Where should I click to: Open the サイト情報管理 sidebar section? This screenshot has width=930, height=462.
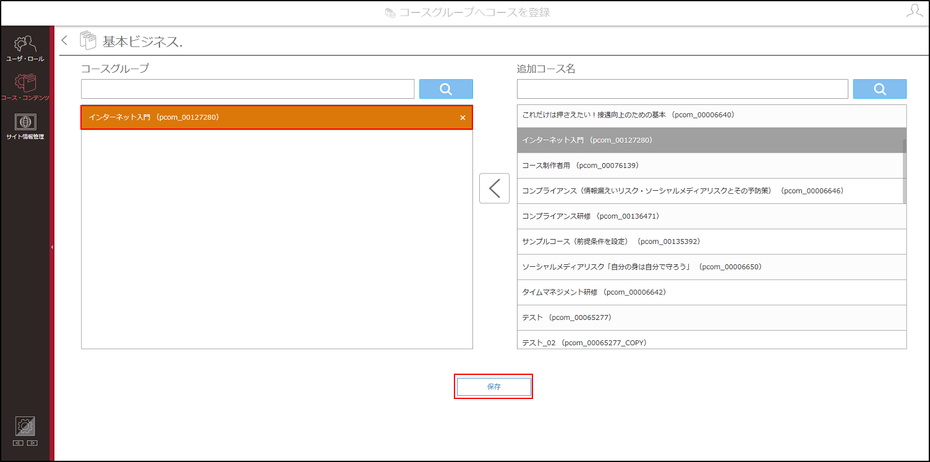point(25,127)
